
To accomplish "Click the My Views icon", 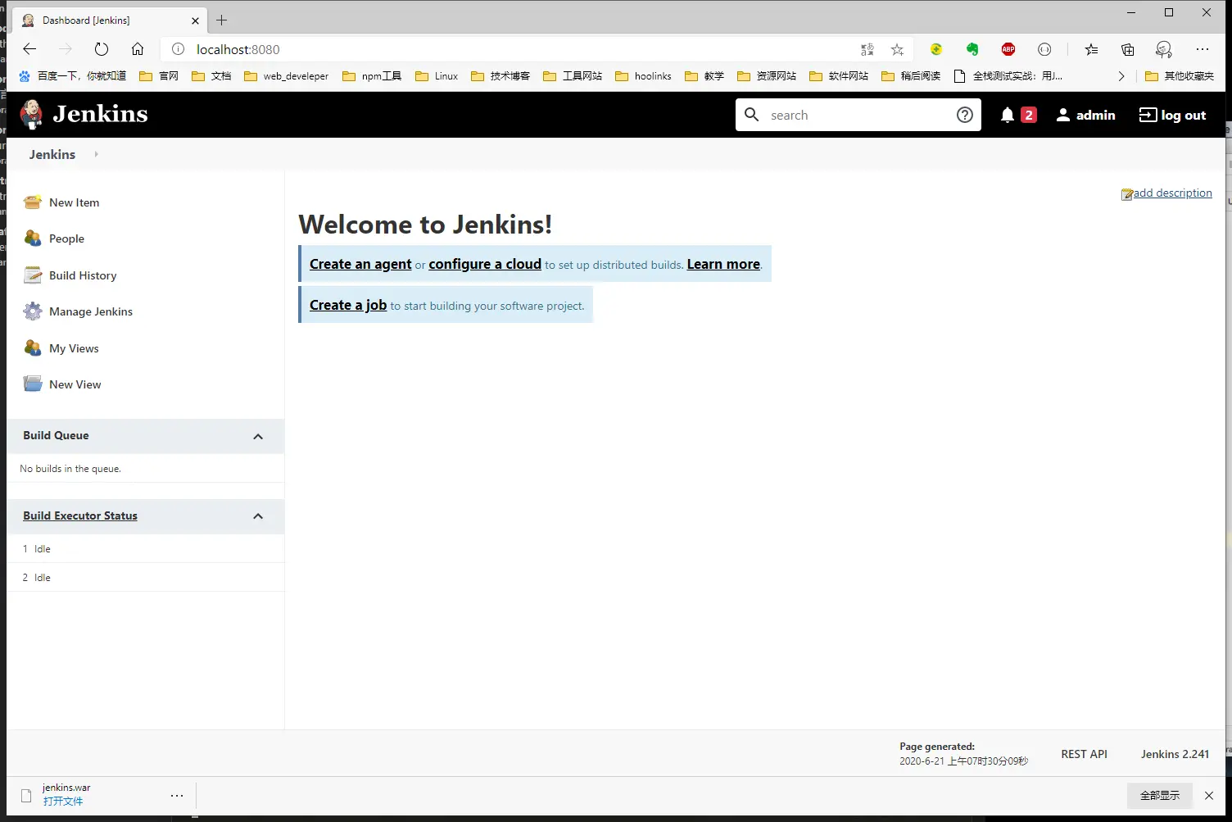I will [x=33, y=348].
